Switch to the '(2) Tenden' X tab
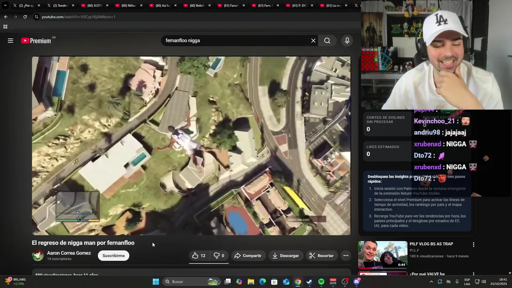Screen dimensions: 512x288 click(60, 6)
